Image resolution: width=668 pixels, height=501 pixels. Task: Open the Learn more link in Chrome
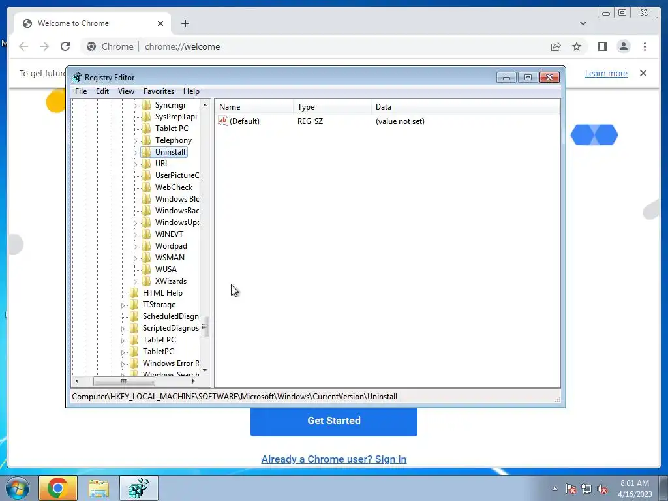coord(606,73)
